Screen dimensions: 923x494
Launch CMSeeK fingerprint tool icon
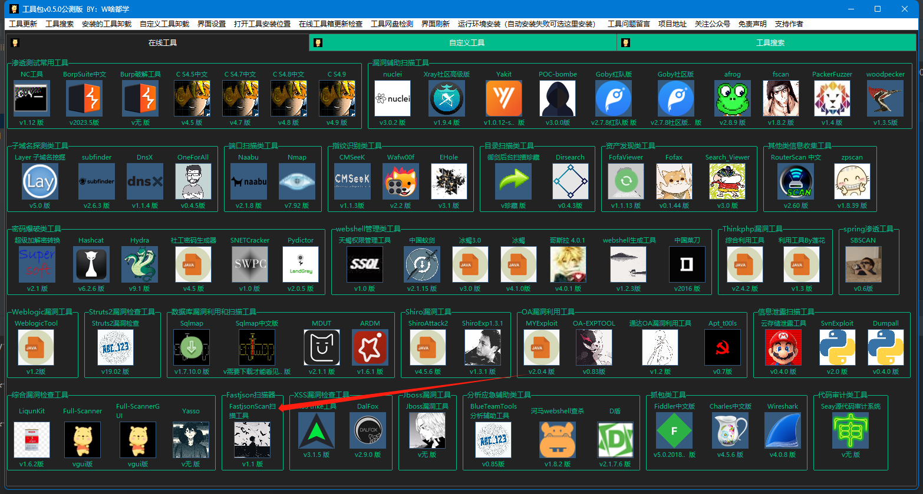[352, 181]
